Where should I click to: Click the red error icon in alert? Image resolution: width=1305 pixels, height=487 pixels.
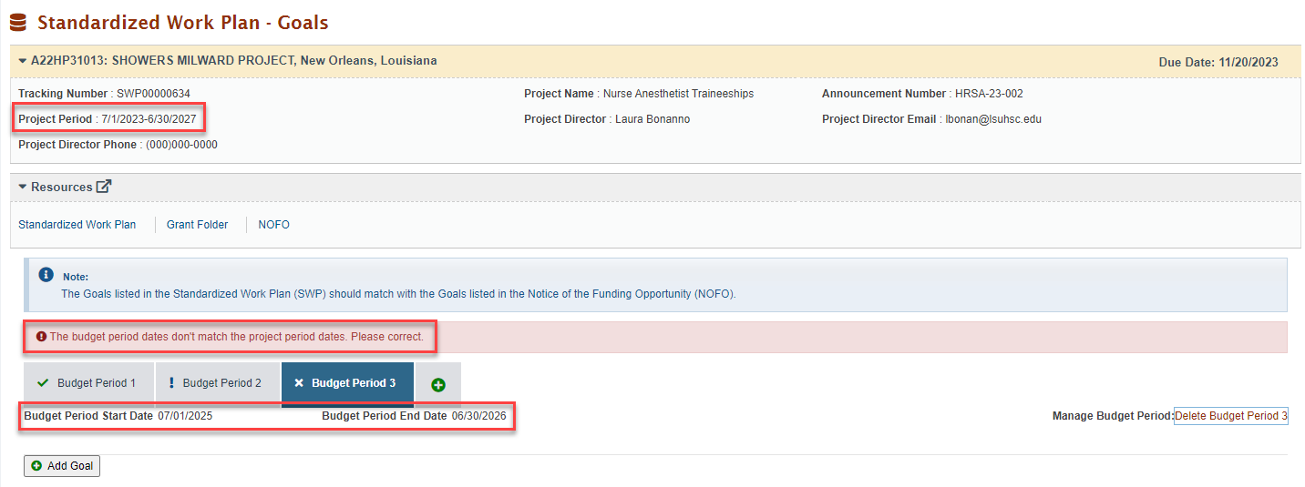[41, 337]
